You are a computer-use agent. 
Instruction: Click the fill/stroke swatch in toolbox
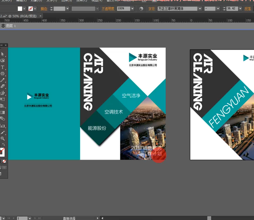2,152
